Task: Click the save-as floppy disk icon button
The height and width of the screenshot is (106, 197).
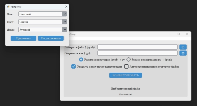Action: coord(183,53)
